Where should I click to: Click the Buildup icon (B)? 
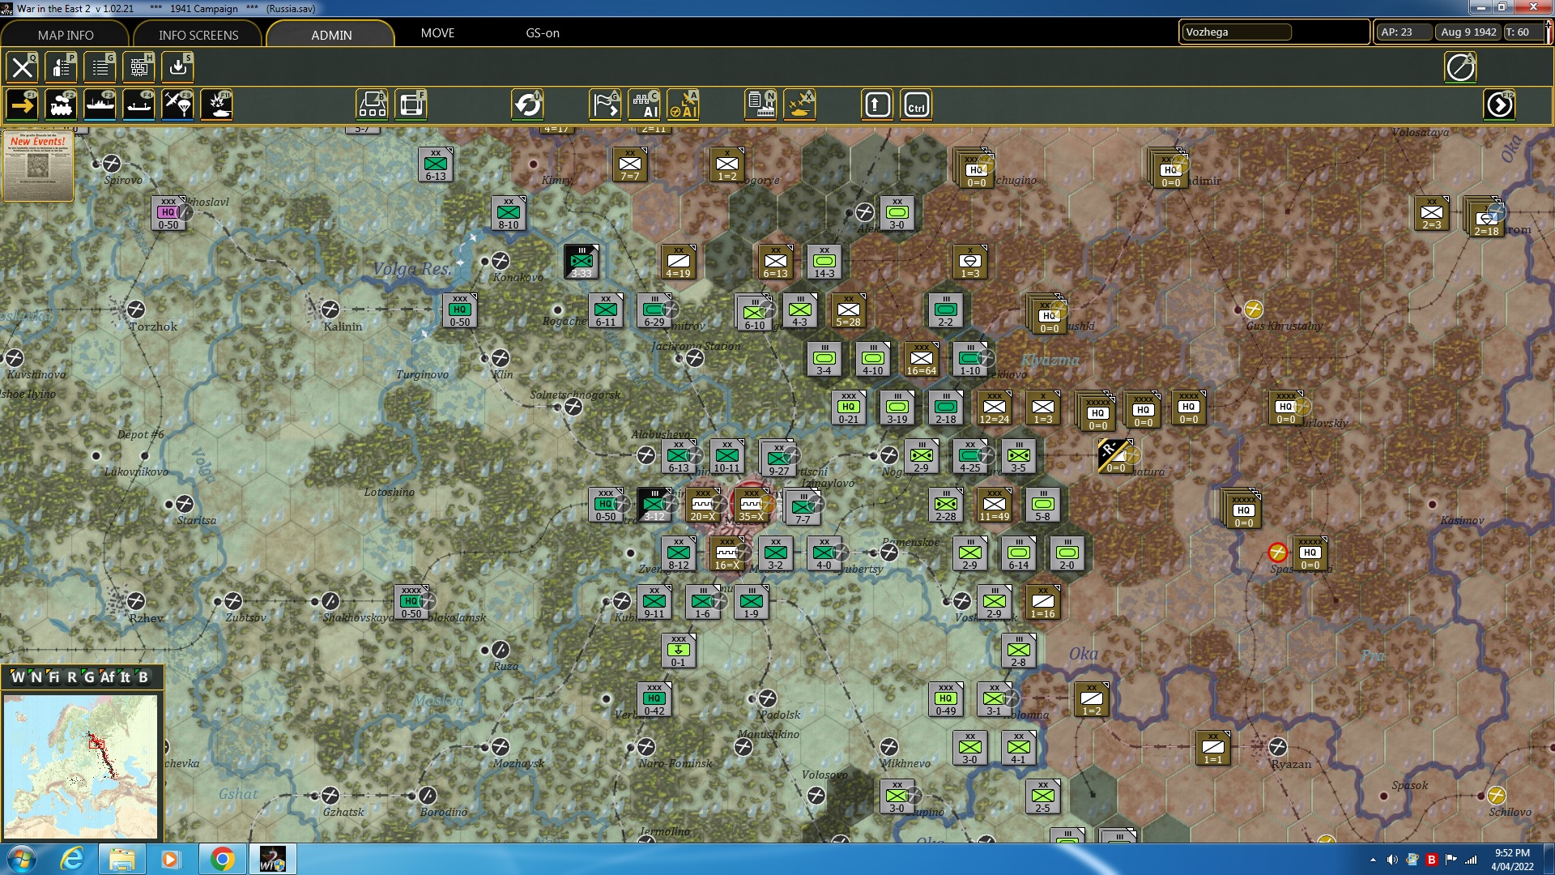(x=372, y=105)
